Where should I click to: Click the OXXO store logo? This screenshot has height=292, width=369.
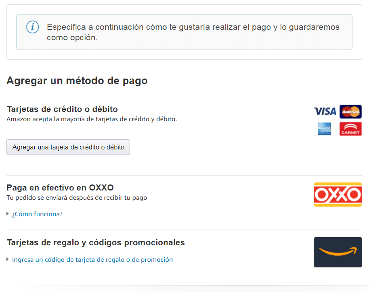pyautogui.click(x=338, y=195)
